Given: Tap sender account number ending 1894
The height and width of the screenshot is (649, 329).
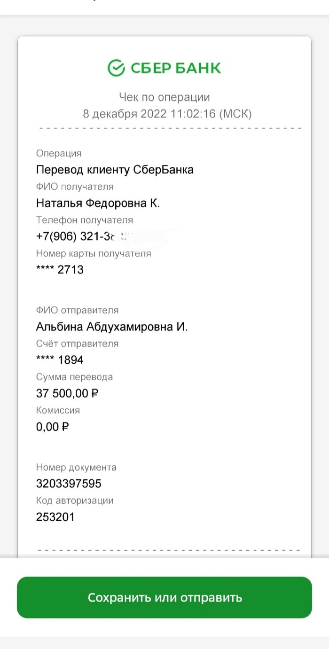Looking at the screenshot, I should coord(60,360).
